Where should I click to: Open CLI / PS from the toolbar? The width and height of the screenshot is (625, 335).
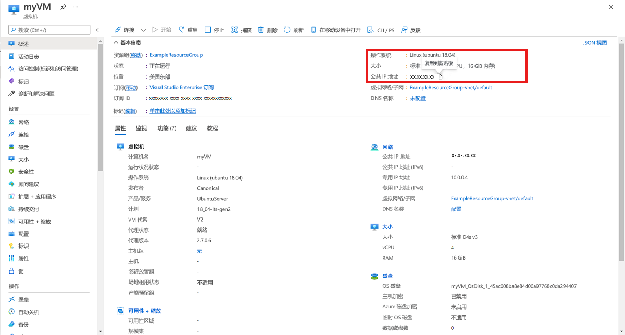tap(381, 30)
